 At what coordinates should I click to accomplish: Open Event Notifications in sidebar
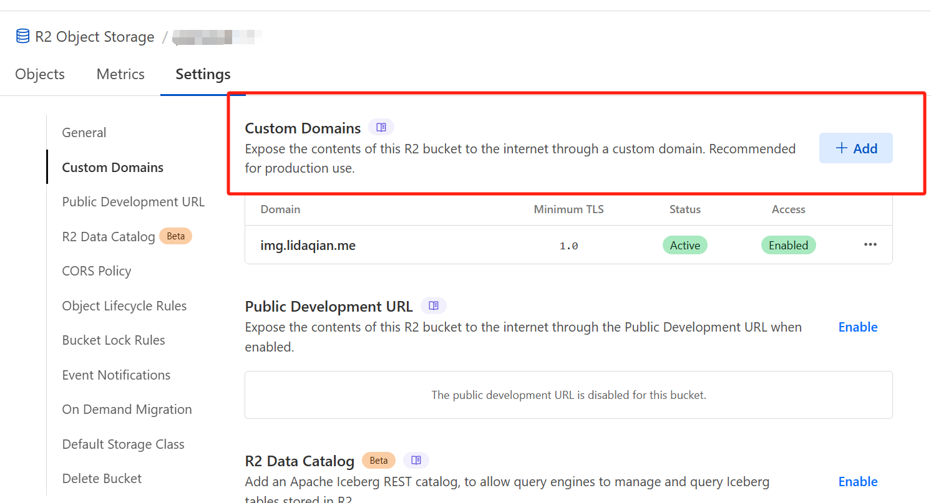[116, 375]
